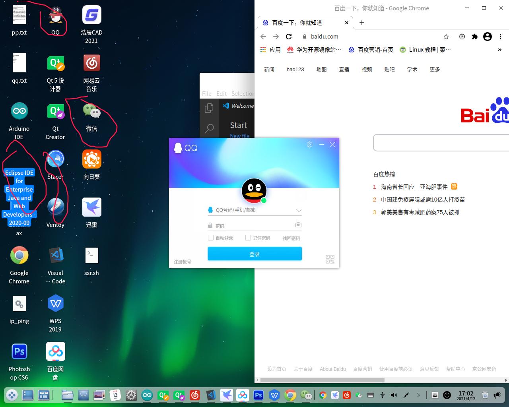
Task: Focus the QQ号码/手机/邮箱 account field
Action: (255, 210)
